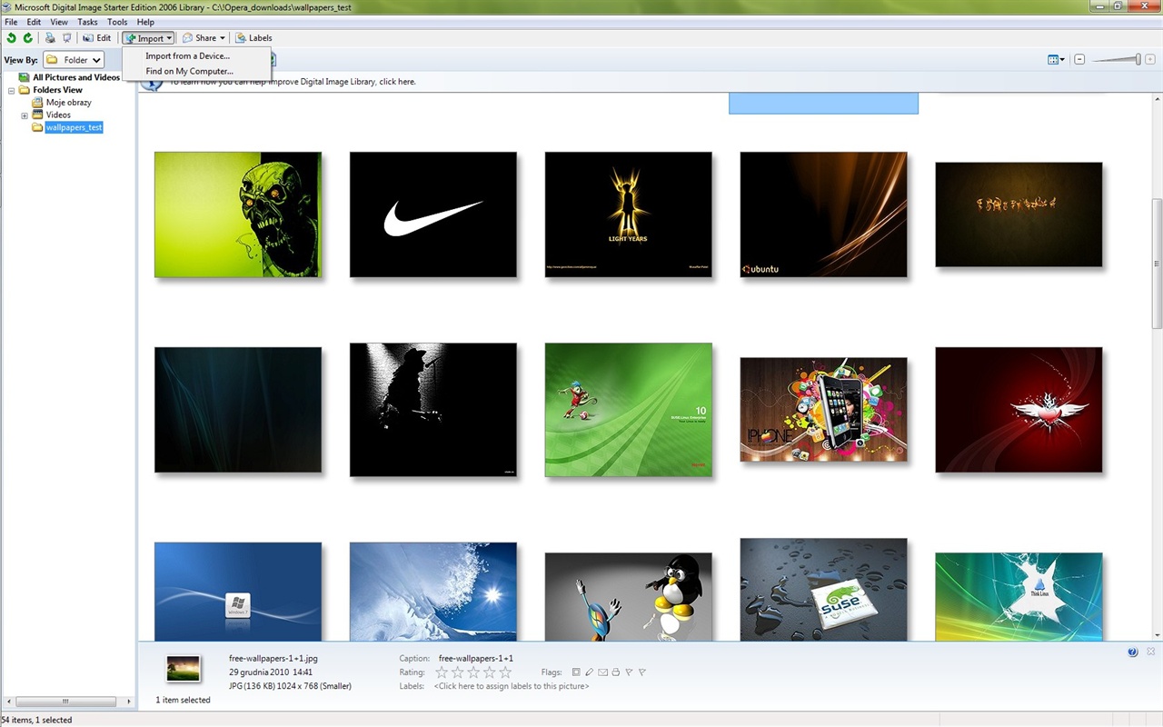The height and width of the screenshot is (727, 1163).
Task: Open the Help menu
Action: tap(145, 22)
